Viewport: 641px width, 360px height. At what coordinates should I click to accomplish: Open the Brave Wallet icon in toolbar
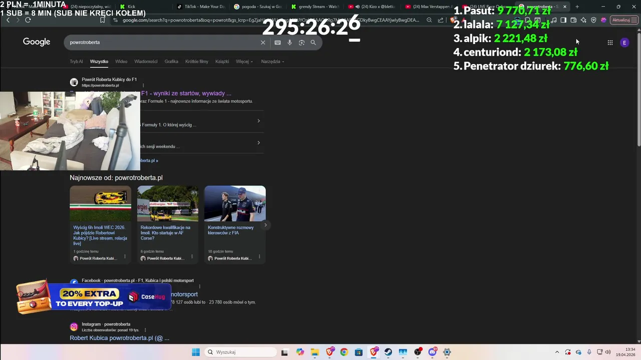pyautogui.click(x=573, y=20)
